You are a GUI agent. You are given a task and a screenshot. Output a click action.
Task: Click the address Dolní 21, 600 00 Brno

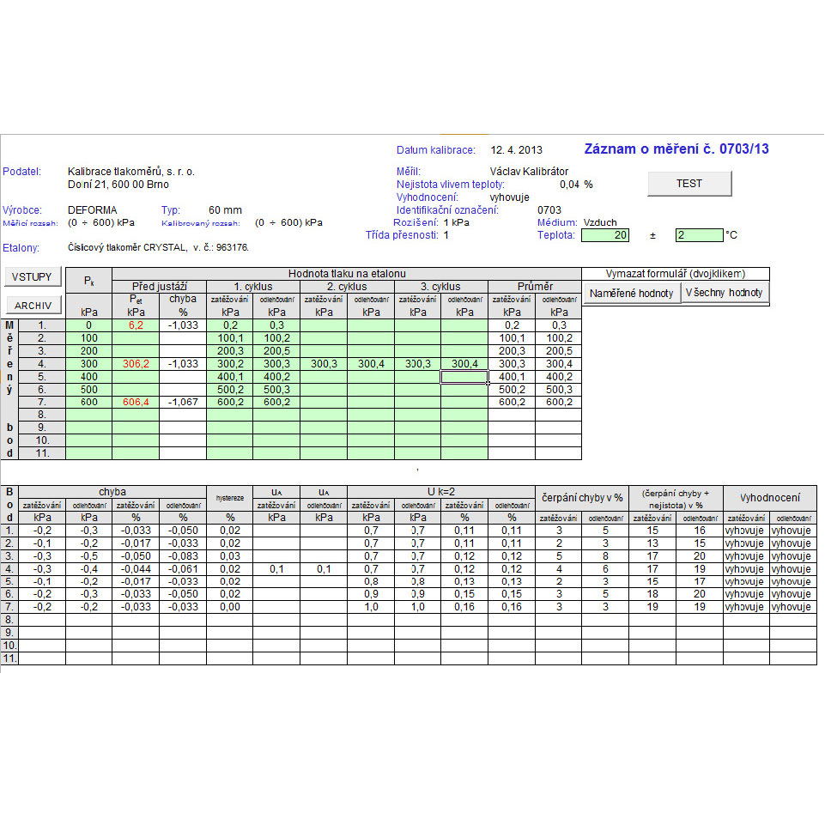click(118, 185)
